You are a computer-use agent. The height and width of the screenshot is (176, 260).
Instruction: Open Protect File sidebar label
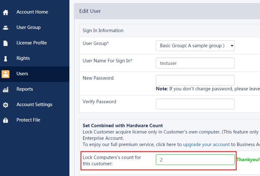click(x=28, y=120)
